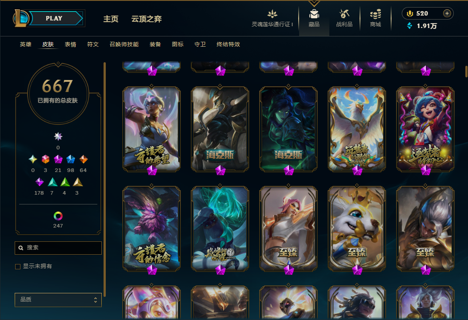This screenshot has height=320, width=468.
Task: Open the 终结特效 tab
Action: click(x=228, y=44)
